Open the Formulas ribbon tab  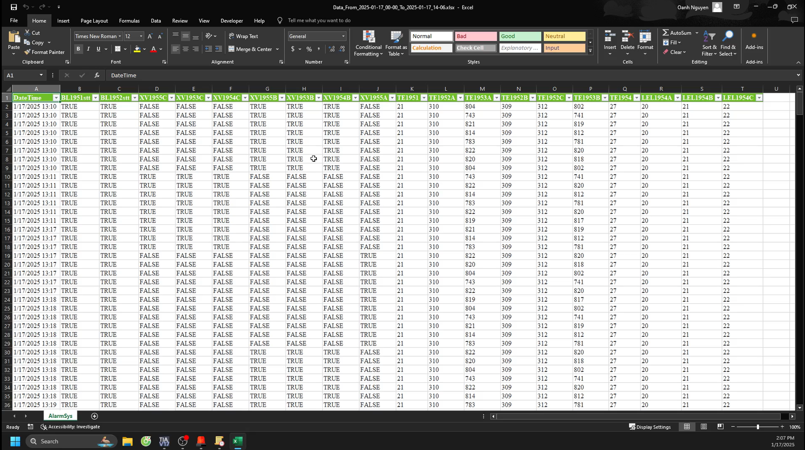129,21
